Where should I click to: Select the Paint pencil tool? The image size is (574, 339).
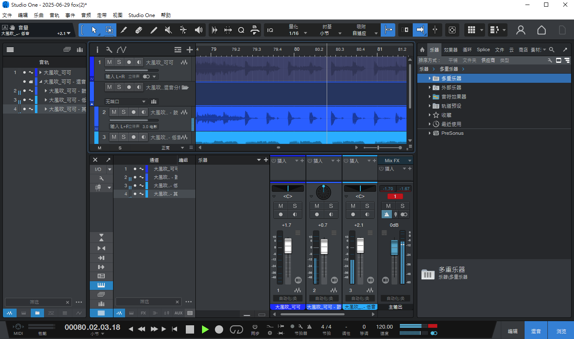click(154, 30)
